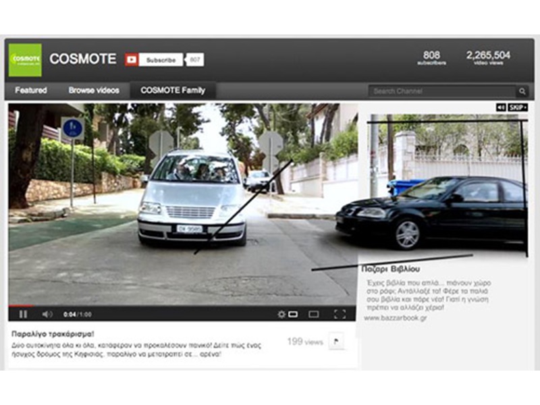Click the 808 subscribers count
540x405 pixels.
point(431,57)
